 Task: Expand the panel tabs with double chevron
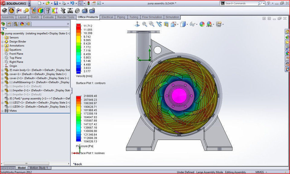tap(68, 24)
